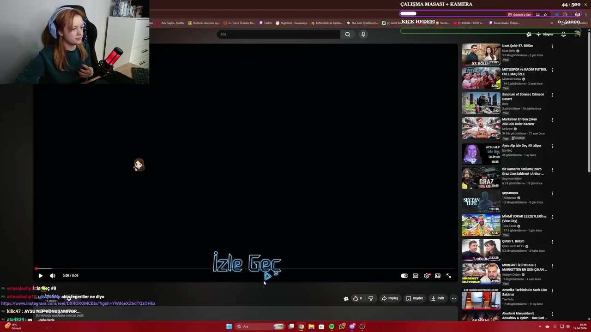Open YouTube notifications bell
The height and width of the screenshot is (332, 591).
(563, 34)
